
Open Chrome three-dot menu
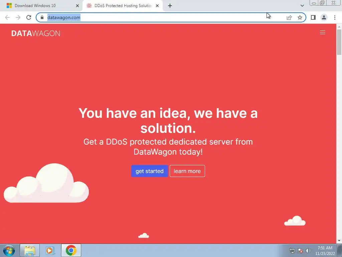pyautogui.click(x=335, y=17)
